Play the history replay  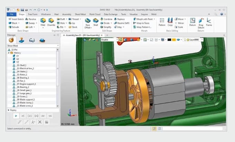[x=16, y=116]
